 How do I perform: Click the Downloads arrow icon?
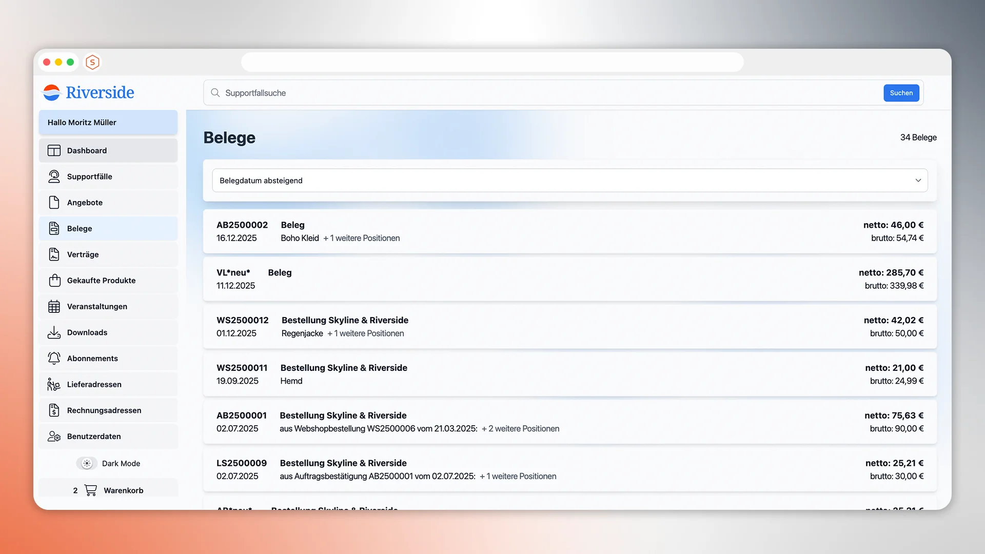click(x=54, y=332)
